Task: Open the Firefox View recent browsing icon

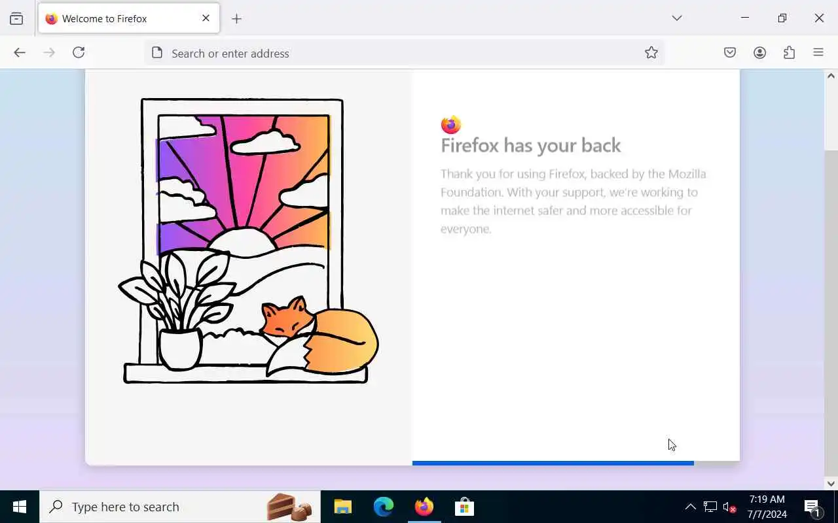Action: (x=16, y=18)
